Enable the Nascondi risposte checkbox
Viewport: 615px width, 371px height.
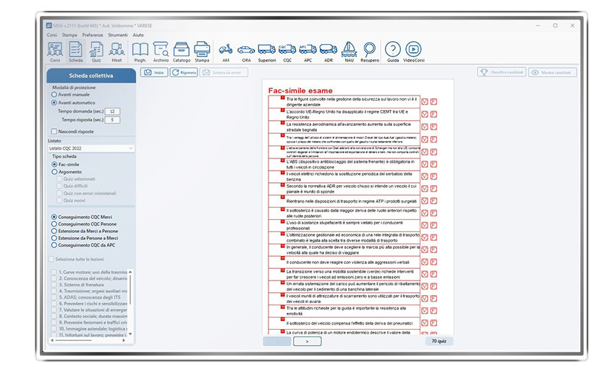coord(54,132)
